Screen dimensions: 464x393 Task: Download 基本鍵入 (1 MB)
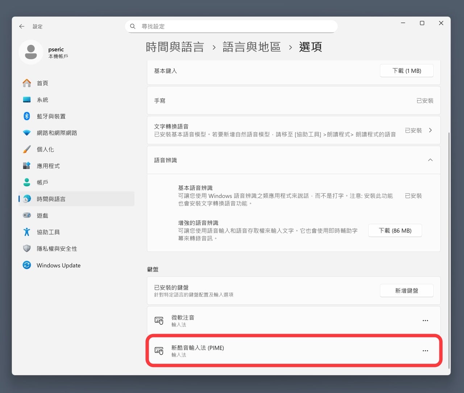click(x=407, y=71)
